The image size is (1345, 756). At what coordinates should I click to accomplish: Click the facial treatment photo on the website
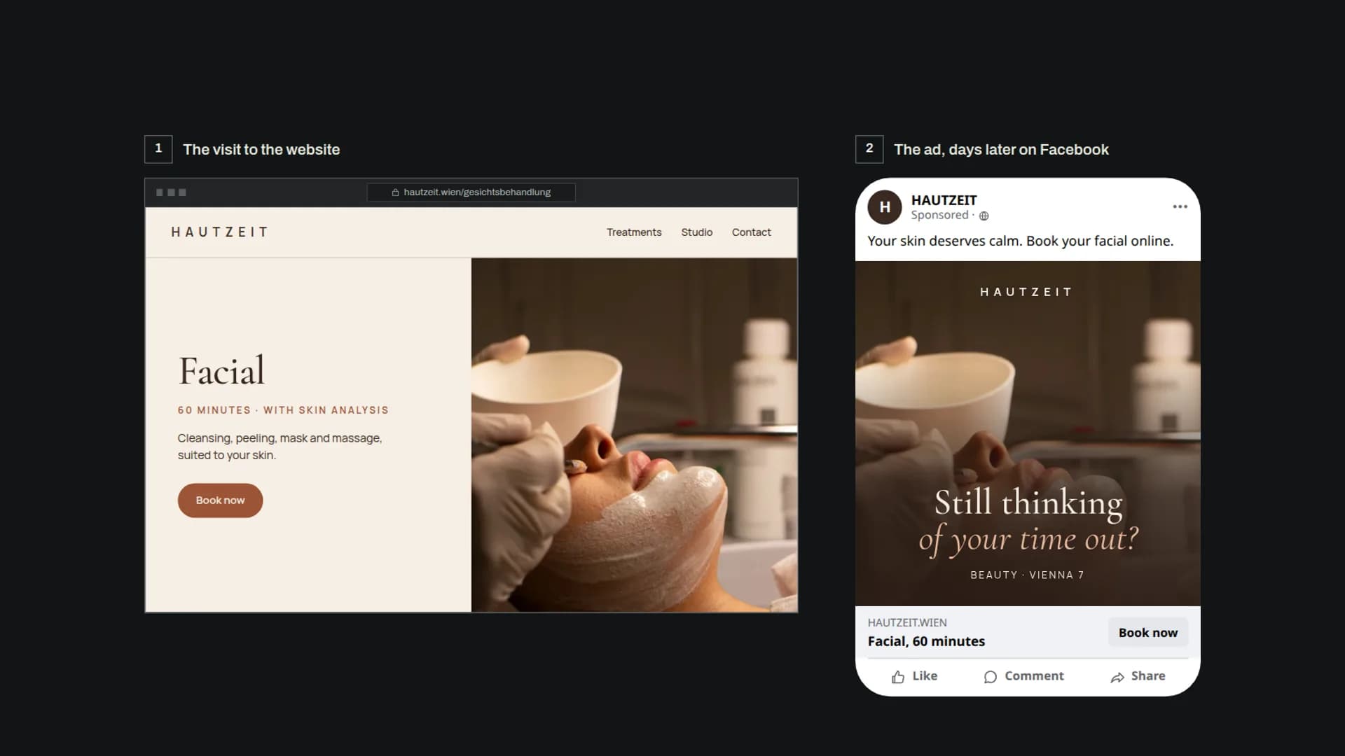coord(634,435)
